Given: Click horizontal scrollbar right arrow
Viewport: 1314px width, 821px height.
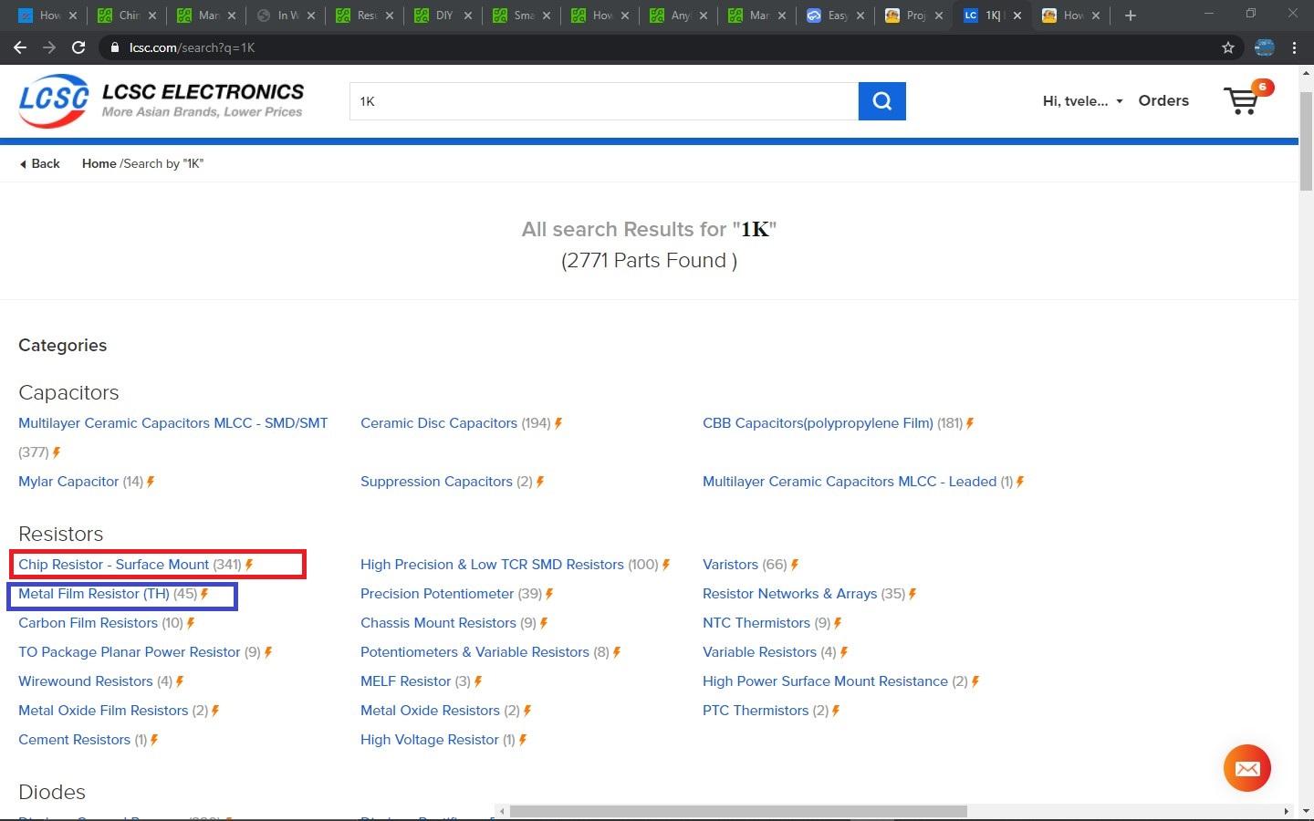Looking at the screenshot, I should point(1286,811).
